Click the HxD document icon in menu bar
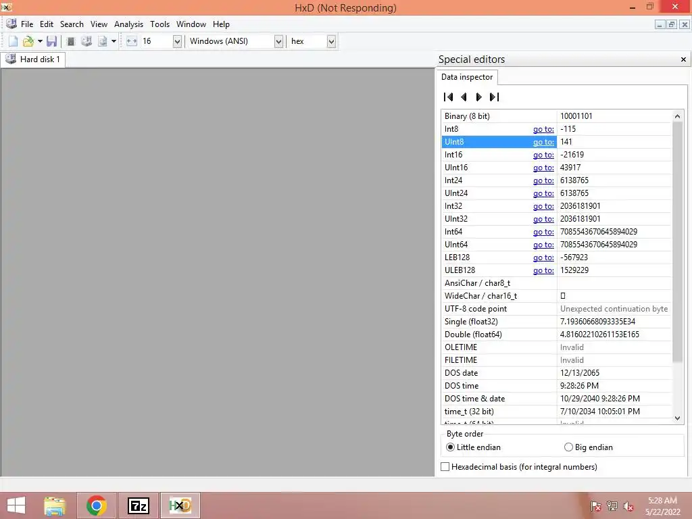Screen dimensions: 692x519 (11, 24)
